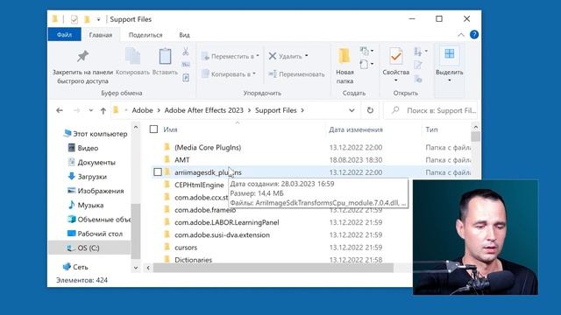
Task: Select the com.adobe.LABOR.LearningPanel folder
Action: 226,222
